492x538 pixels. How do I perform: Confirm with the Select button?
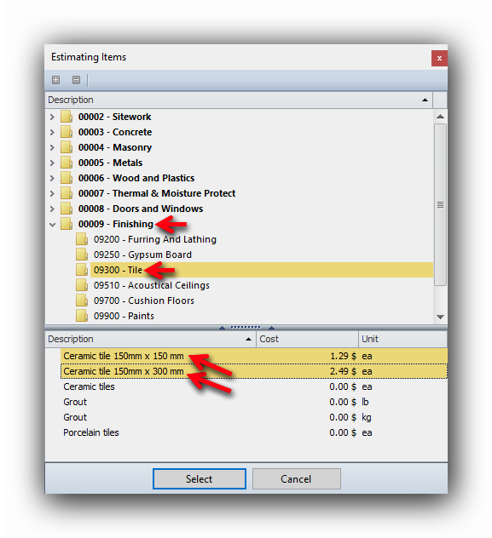point(200,478)
